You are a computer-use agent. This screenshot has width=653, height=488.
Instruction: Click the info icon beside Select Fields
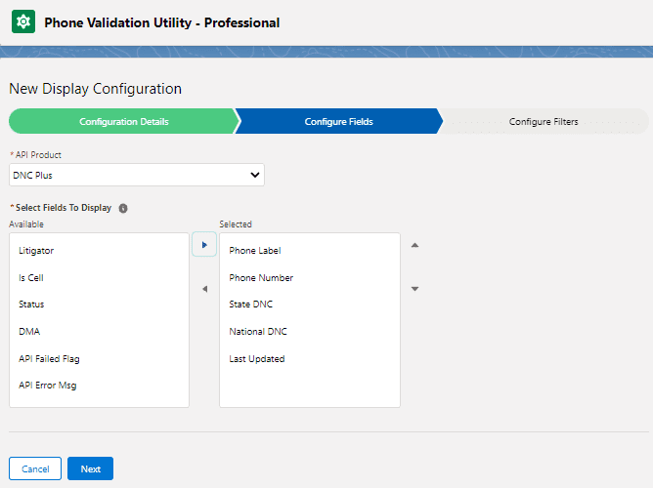[x=123, y=208]
